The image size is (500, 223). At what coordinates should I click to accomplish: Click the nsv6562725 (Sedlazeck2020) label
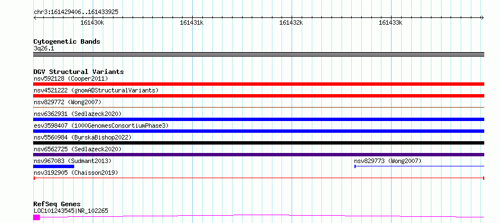tap(78, 149)
